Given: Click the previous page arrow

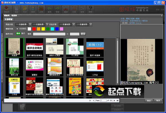Looking at the screenshot, I should pos(94,100).
